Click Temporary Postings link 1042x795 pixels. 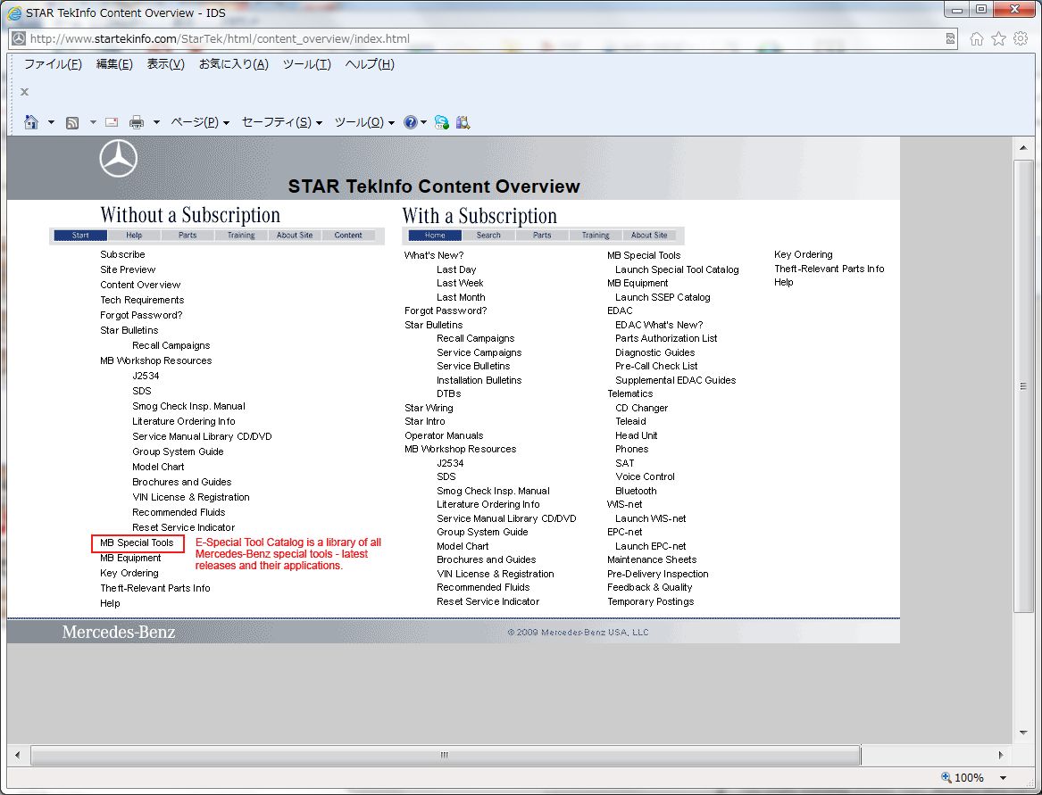651,601
